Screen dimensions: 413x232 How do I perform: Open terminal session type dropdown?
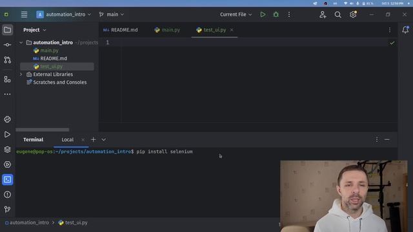click(x=104, y=140)
